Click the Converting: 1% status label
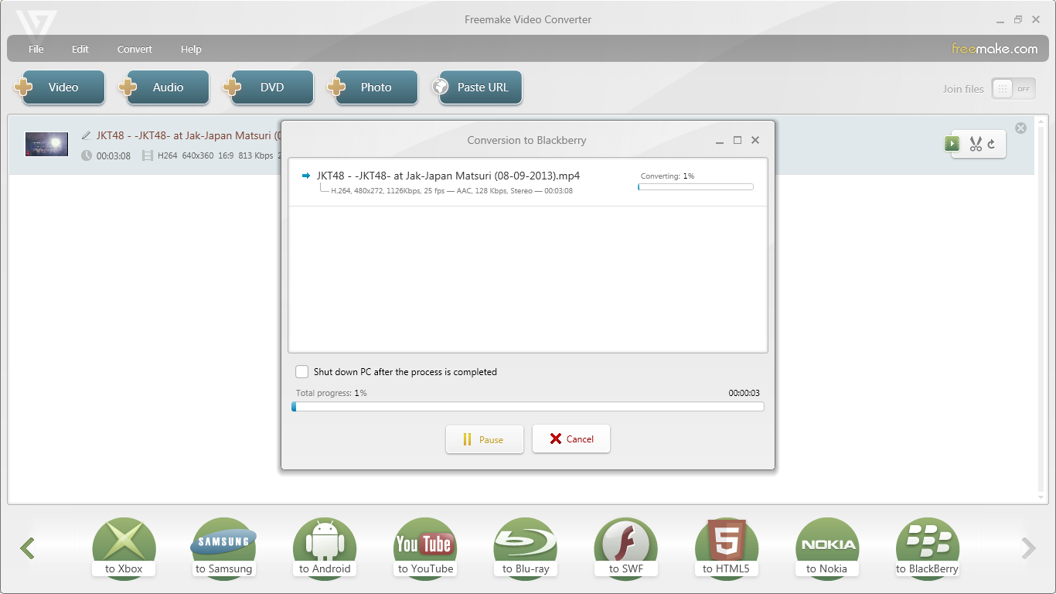This screenshot has width=1056, height=594. (668, 176)
